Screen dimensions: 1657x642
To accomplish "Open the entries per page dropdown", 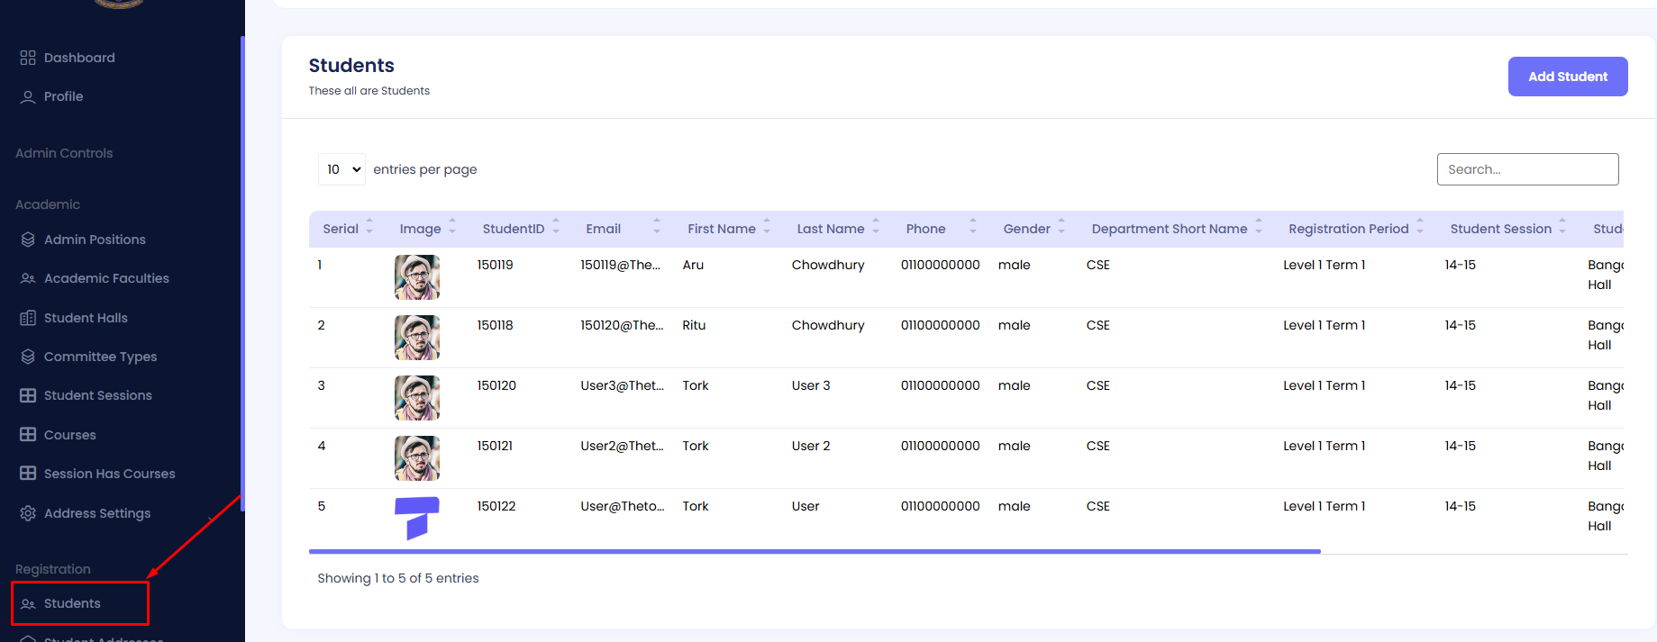I will [341, 169].
